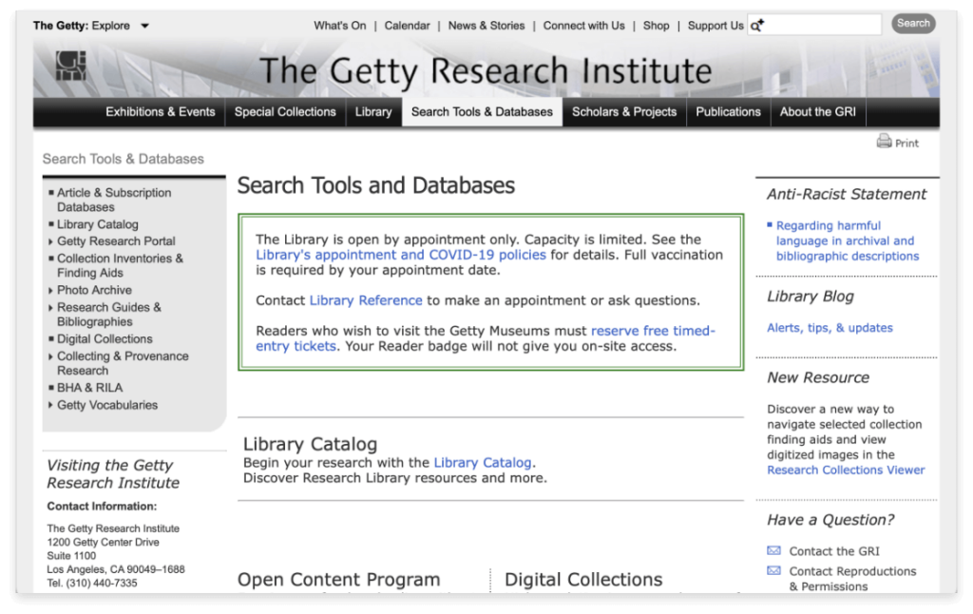Open Exhibitions & Events tab

tap(160, 112)
